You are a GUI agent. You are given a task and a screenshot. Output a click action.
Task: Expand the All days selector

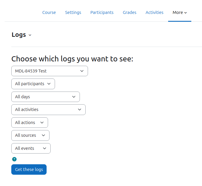[45, 97]
